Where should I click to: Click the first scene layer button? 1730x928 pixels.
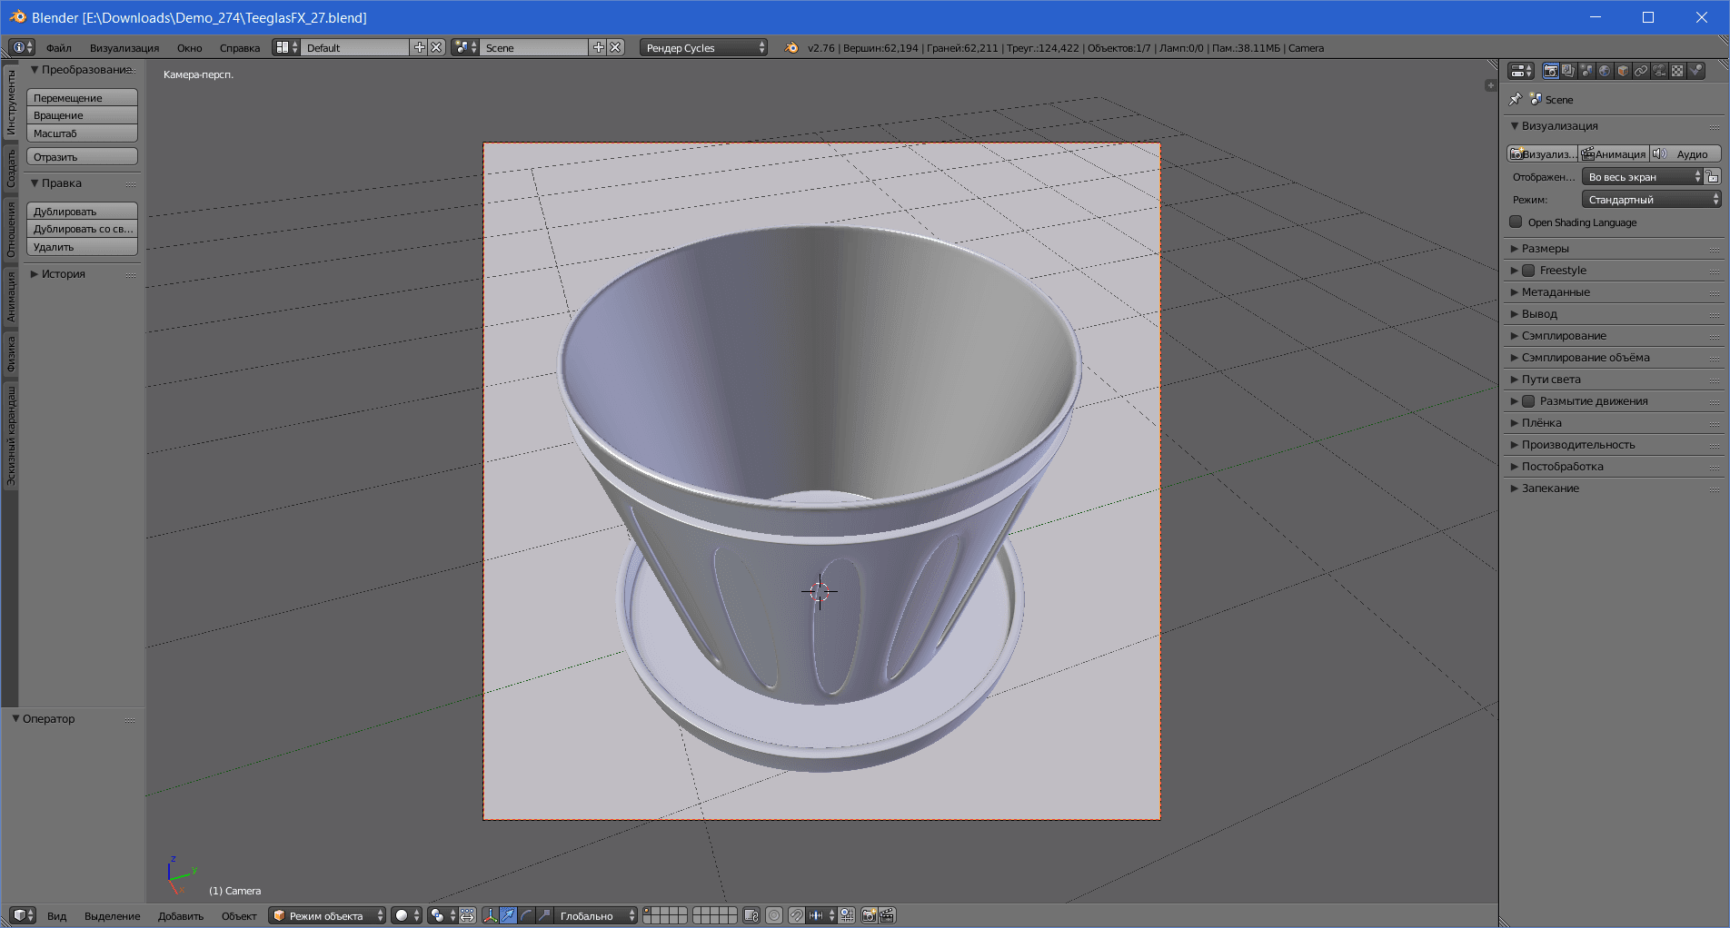pyautogui.click(x=648, y=912)
